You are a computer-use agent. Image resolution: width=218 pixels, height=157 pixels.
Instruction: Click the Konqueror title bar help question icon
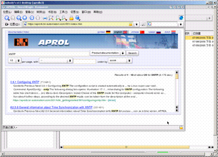click(x=171, y=7)
